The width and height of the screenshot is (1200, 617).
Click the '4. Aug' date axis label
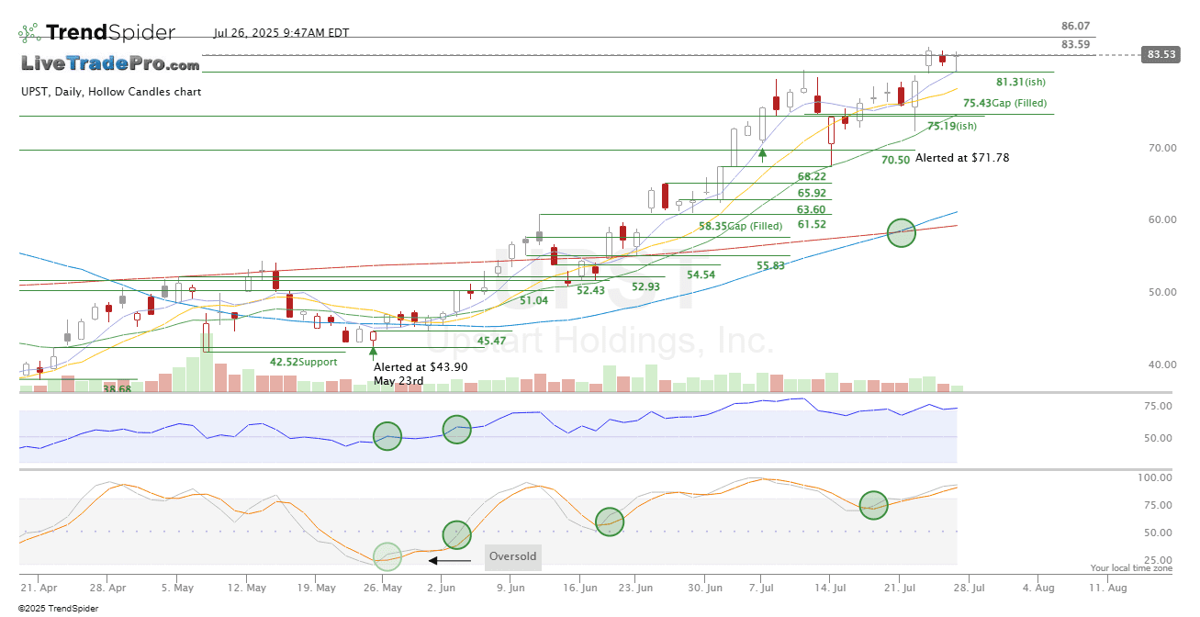[1038, 587]
